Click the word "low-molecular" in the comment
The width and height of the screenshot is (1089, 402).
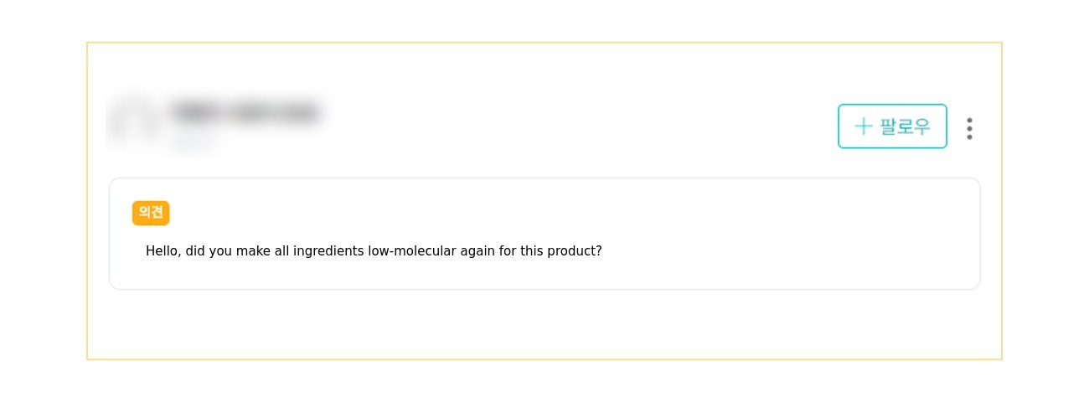pos(412,250)
